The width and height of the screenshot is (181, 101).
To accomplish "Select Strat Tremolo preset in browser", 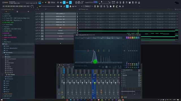I will pyautogui.click(x=11, y=75).
